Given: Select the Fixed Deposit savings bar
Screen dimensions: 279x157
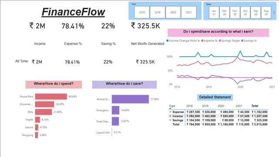Looking at the screenshot, I should click(x=115, y=121).
